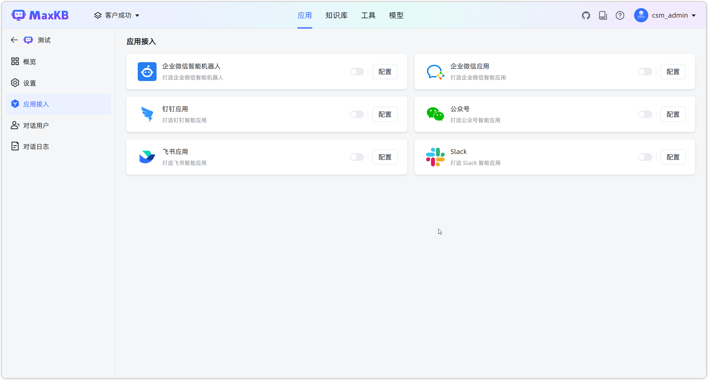The height and width of the screenshot is (380, 708).
Task: Click the DingTalk app logo
Action: click(x=147, y=114)
